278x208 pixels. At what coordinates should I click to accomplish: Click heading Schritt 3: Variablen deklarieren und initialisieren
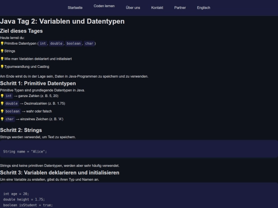[60, 173]
